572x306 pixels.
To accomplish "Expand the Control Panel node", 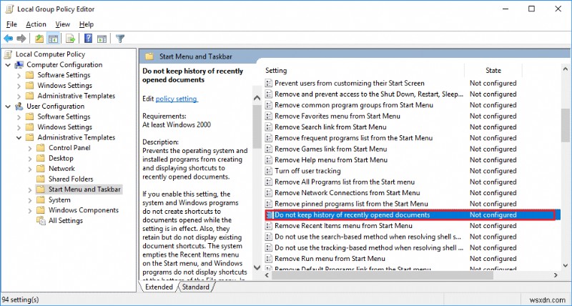I will [x=30, y=148].
